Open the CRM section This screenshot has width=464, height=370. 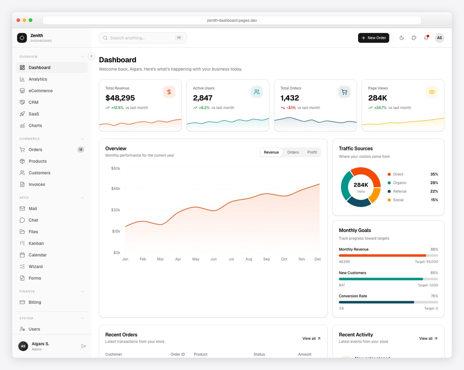(x=33, y=102)
